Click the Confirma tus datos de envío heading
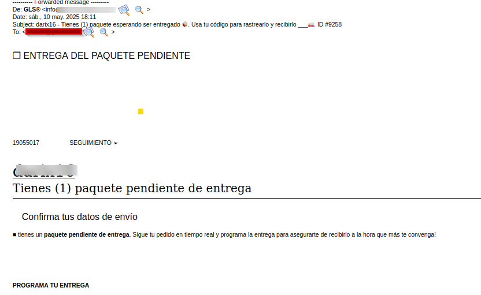The image size is (481, 295). [x=80, y=217]
